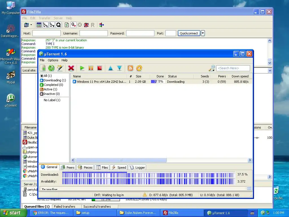Click the download speed status bar entry
The height and width of the screenshot is (217, 289).
[x=171, y=195]
